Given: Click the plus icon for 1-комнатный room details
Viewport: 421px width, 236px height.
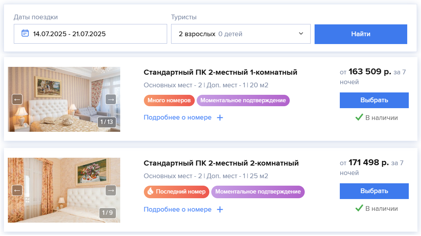Looking at the screenshot, I should [220, 118].
